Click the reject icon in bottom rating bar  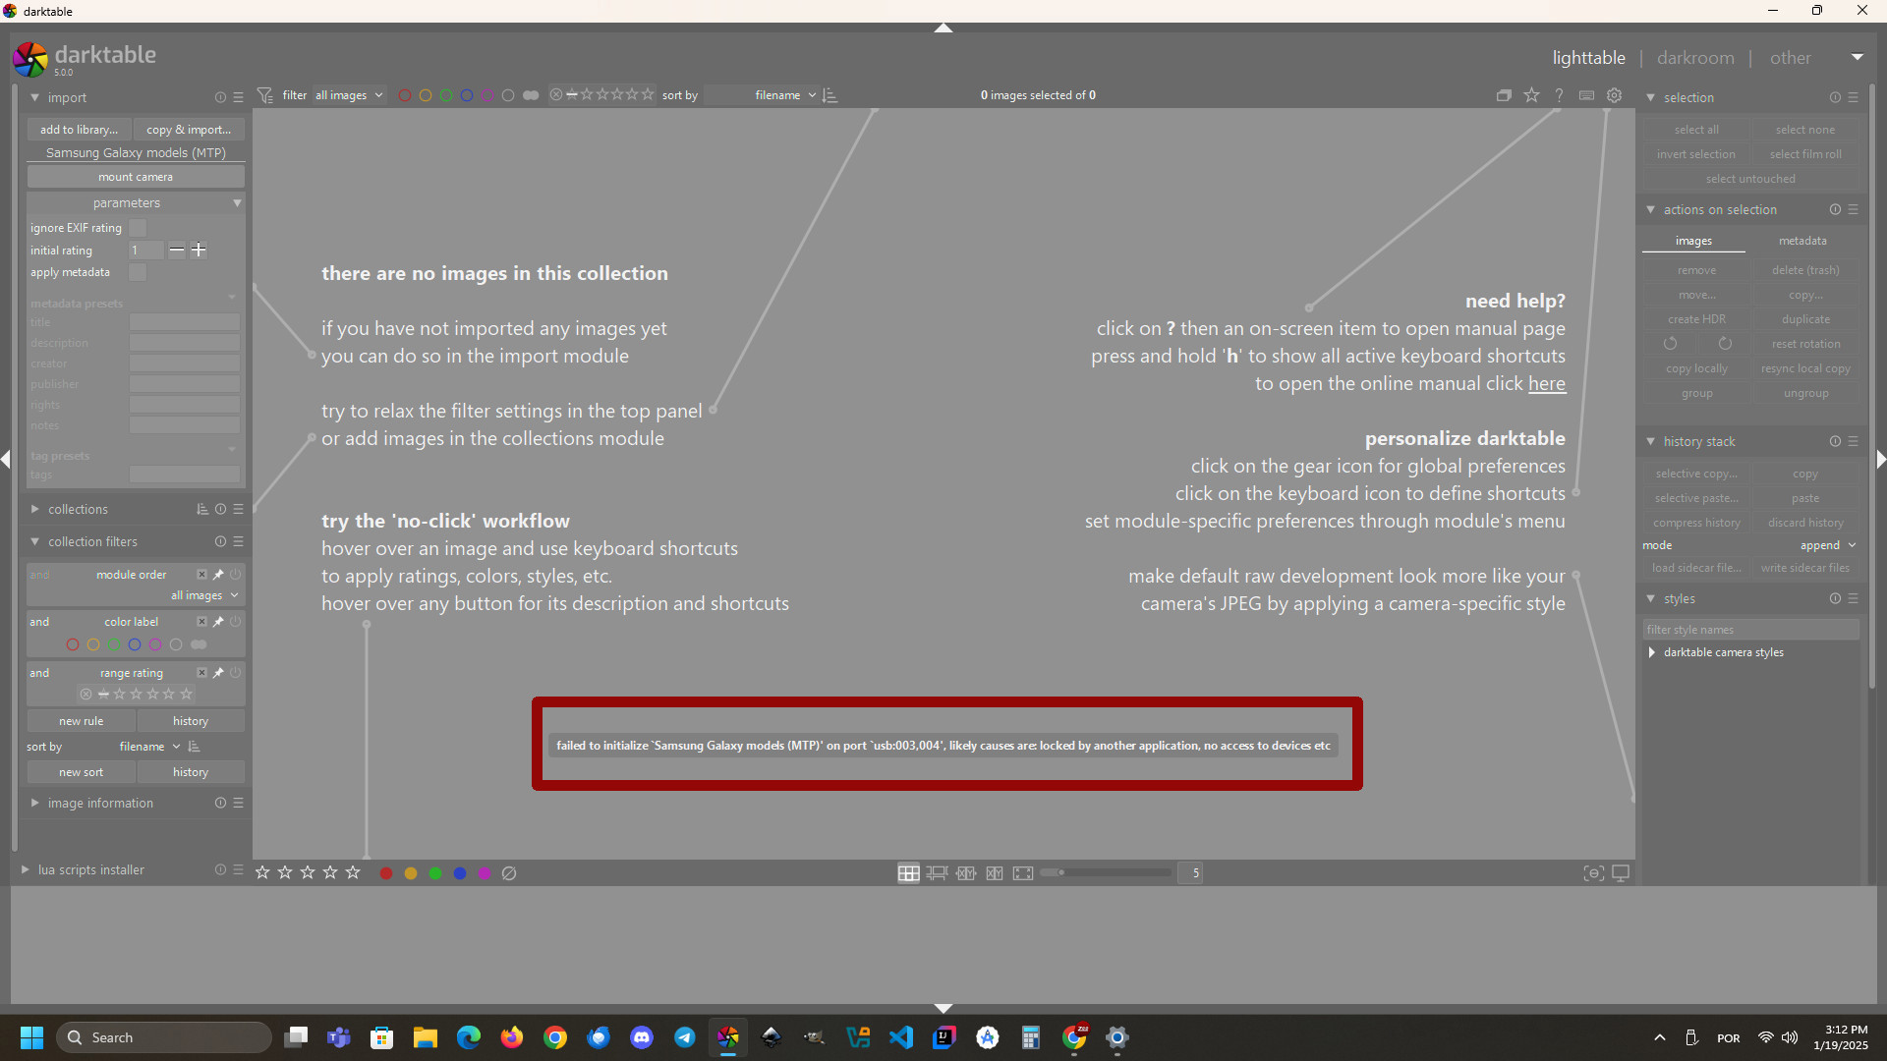pos(509,873)
